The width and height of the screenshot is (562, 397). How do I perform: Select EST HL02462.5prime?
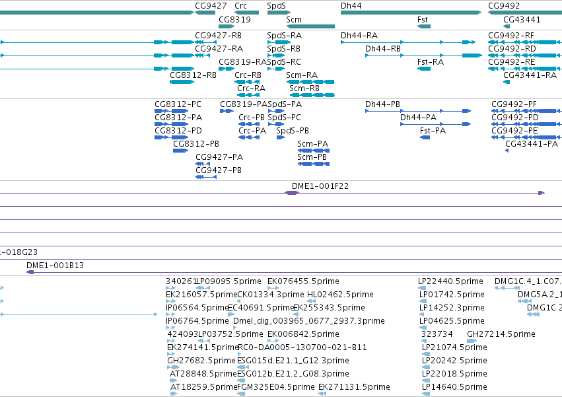(312, 301)
